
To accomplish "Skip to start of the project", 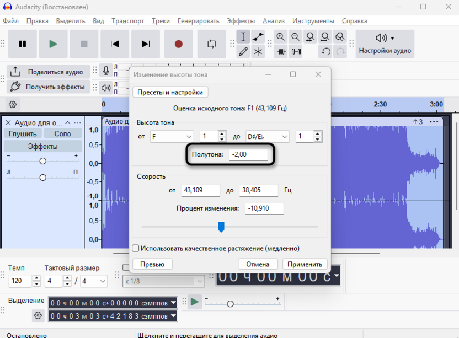I will (115, 44).
